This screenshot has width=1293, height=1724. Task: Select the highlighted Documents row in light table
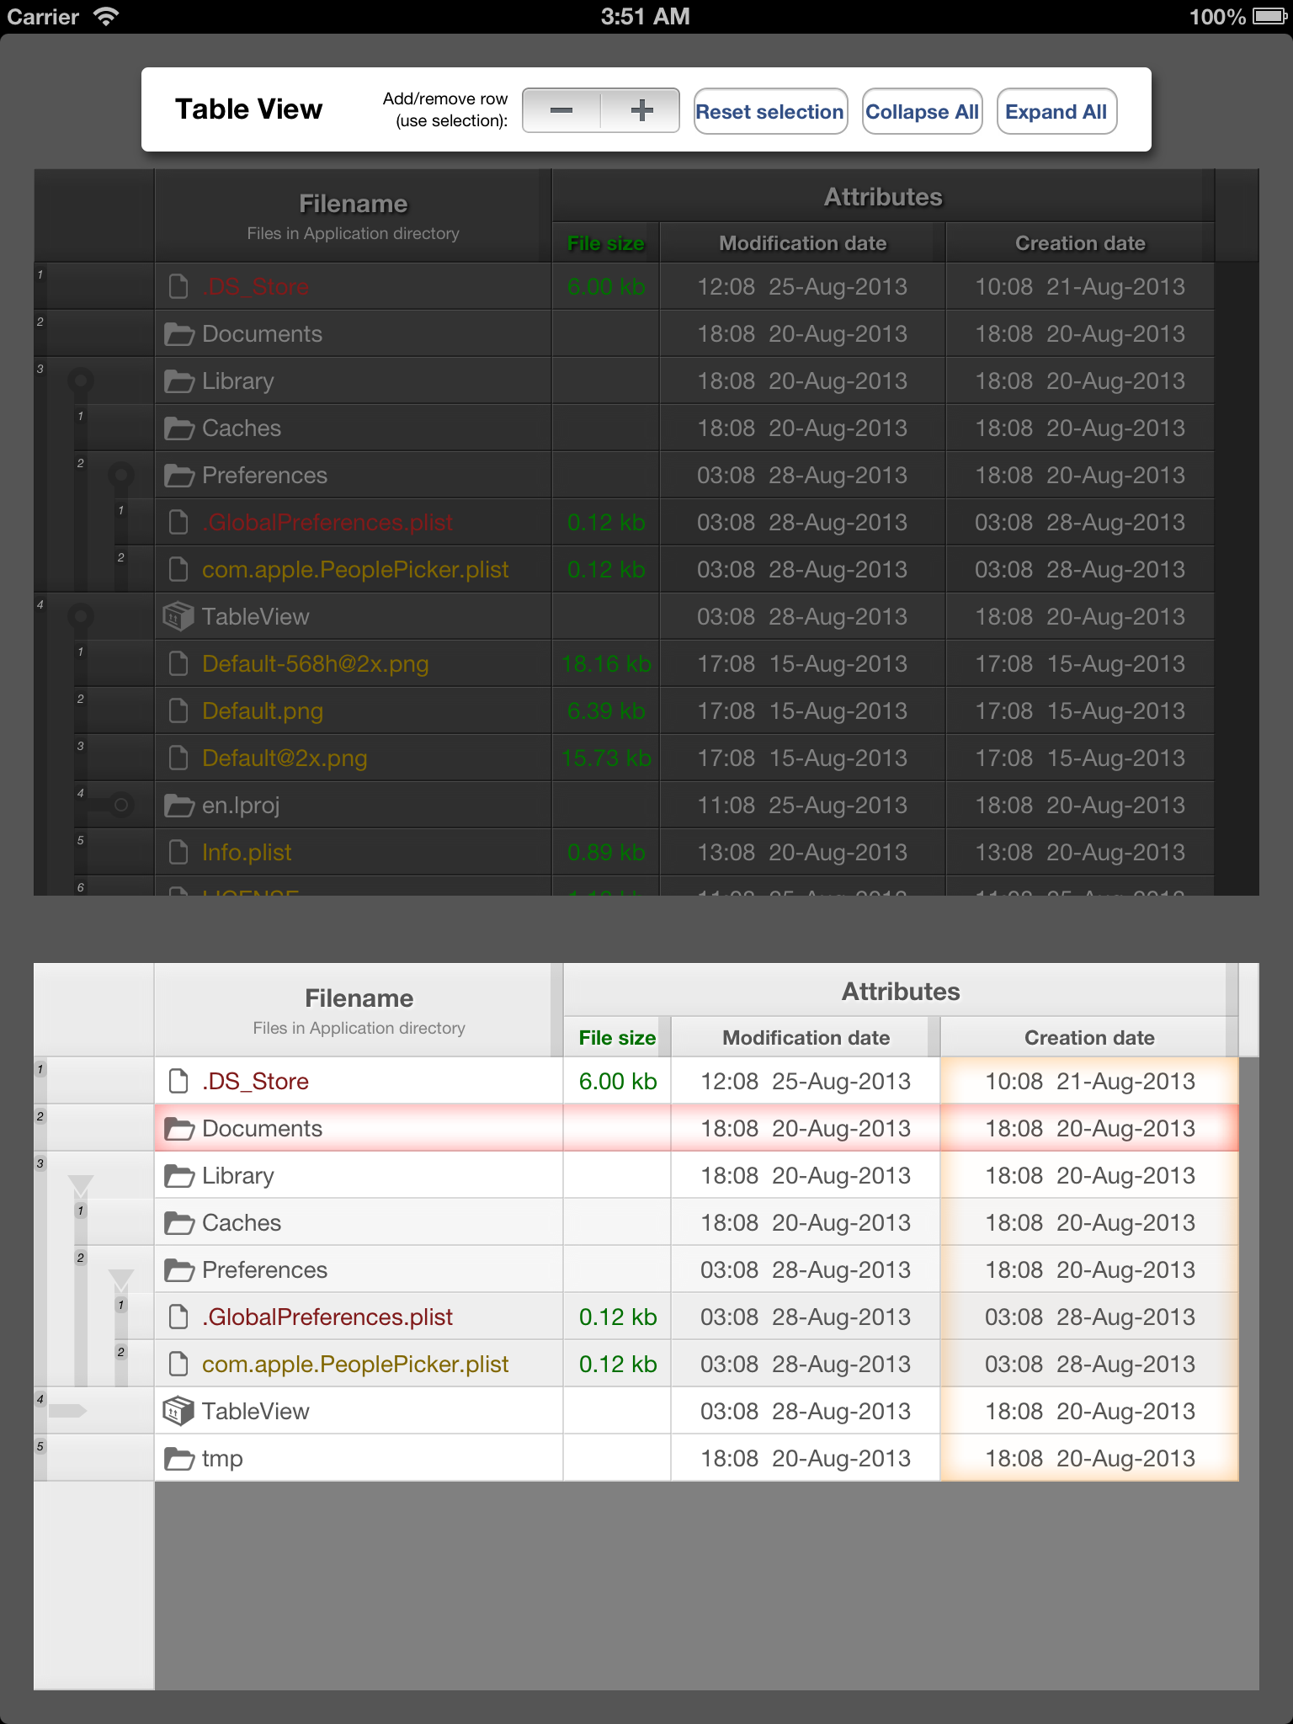pyautogui.click(x=696, y=1128)
